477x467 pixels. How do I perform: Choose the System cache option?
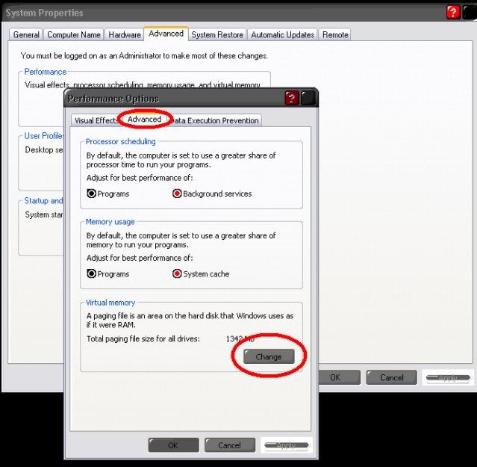[177, 273]
